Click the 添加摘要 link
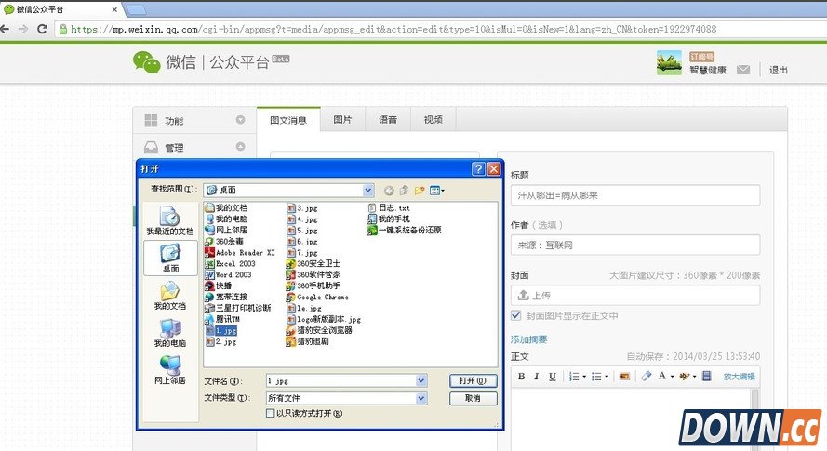The width and height of the screenshot is (827, 451). pos(528,339)
